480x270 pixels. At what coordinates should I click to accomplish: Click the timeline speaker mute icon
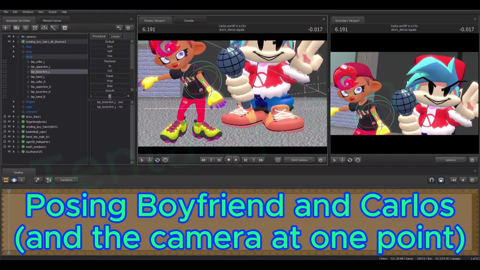(x=463, y=180)
